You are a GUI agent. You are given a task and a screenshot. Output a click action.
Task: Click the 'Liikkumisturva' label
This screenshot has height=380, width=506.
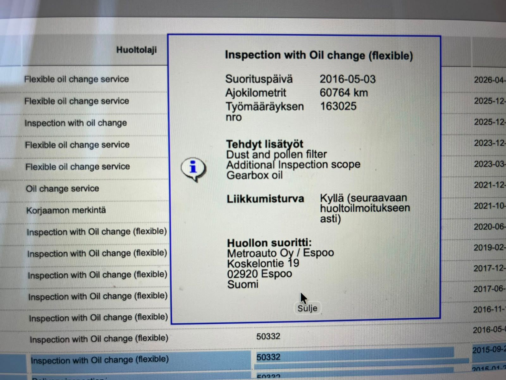pos(265,199)
